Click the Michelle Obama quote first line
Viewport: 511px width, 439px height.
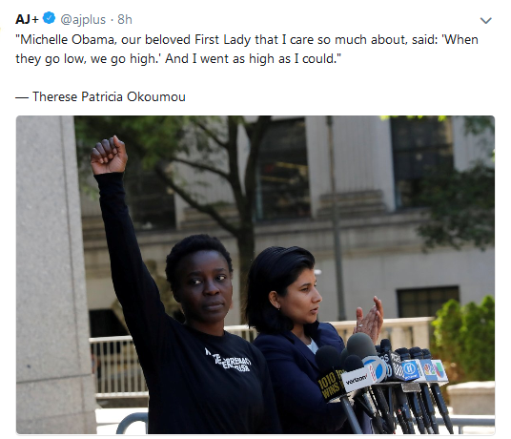(x=247, y=40)
